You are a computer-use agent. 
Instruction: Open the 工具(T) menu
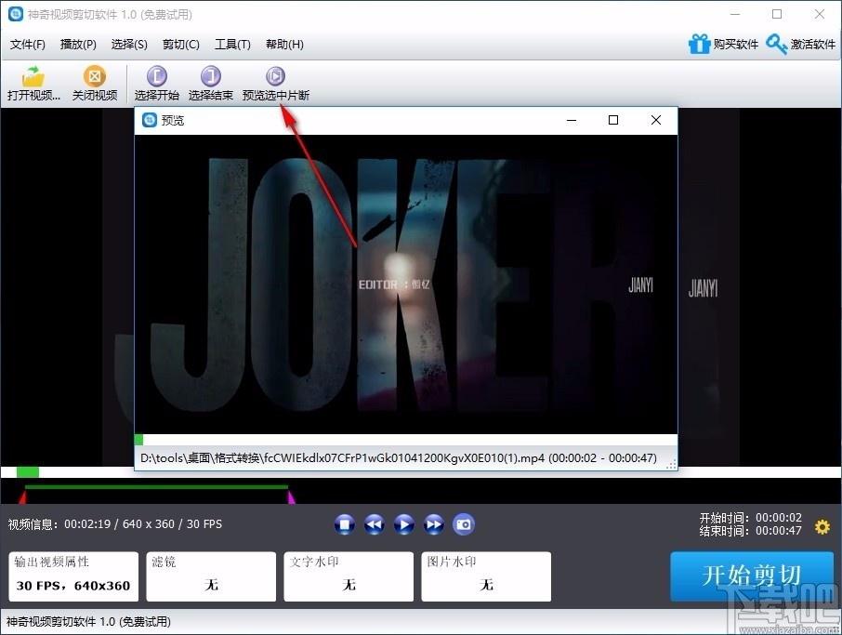(232, 44)
